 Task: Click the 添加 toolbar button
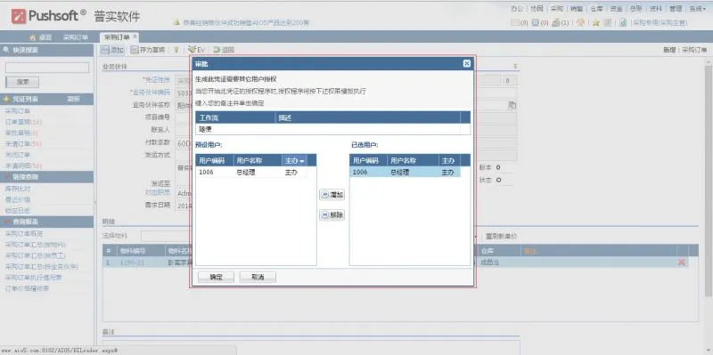(112, 50)
